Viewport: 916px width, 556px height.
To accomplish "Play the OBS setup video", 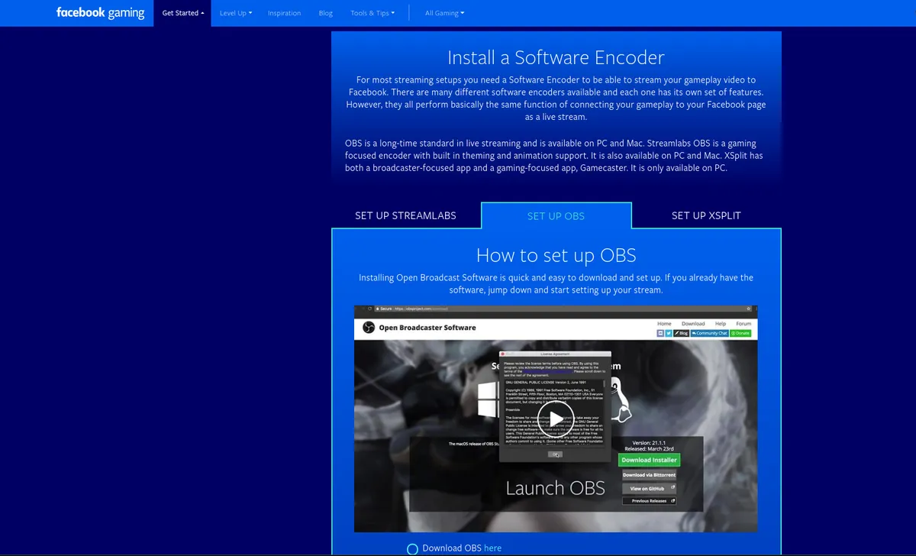I will point(555,418).
